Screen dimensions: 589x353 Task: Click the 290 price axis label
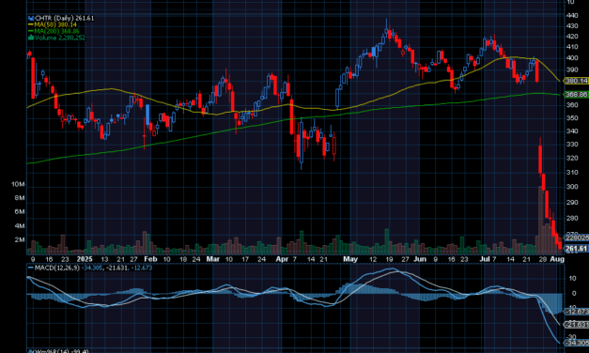click(572, 203)
